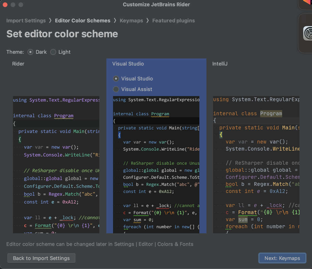Jump to the Featured plugins breadcrumb step

pos(173,21)
